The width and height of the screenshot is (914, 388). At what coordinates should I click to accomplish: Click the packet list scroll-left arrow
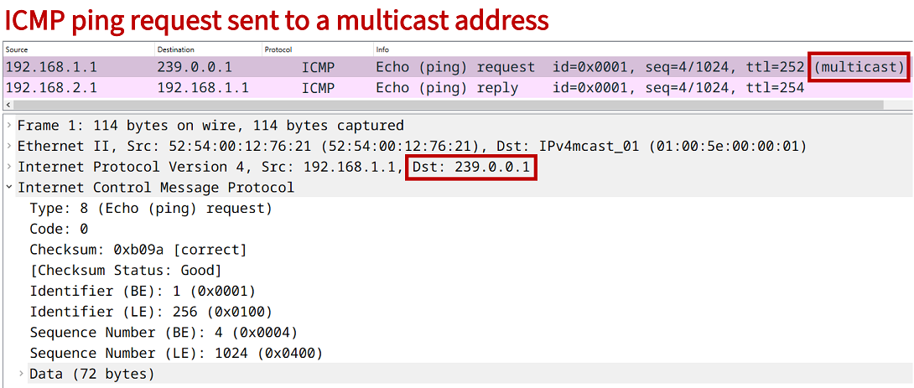point(8,105)
